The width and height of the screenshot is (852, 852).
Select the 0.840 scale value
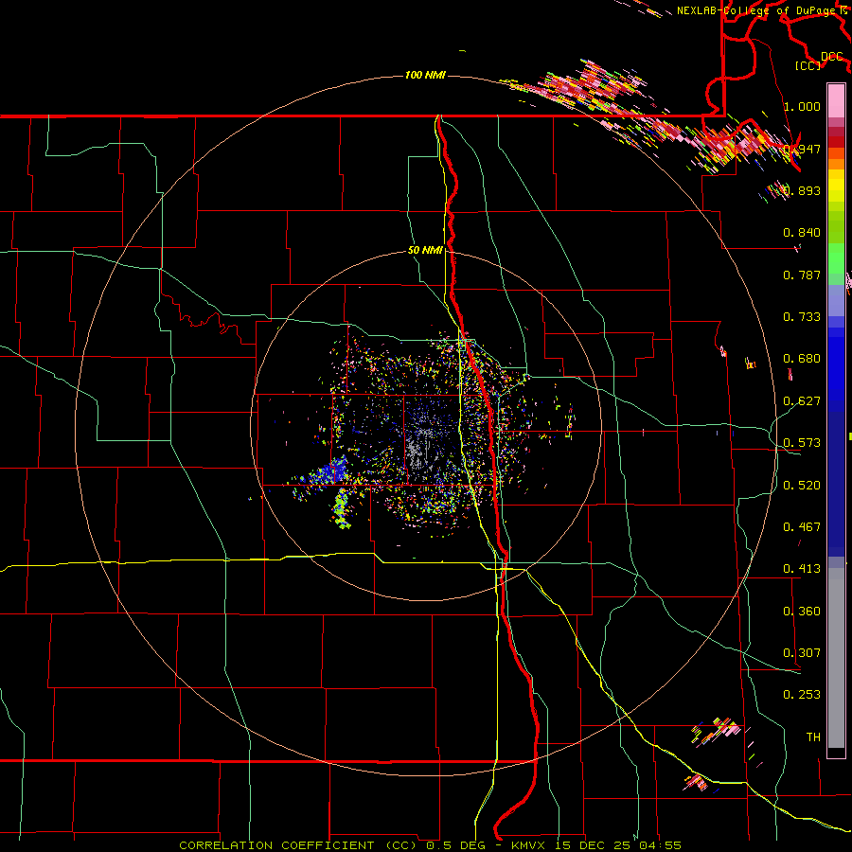[802, 233]
